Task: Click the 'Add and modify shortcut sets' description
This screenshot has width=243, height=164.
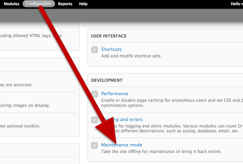Action: pyautogui.click(x=131, y=56)
